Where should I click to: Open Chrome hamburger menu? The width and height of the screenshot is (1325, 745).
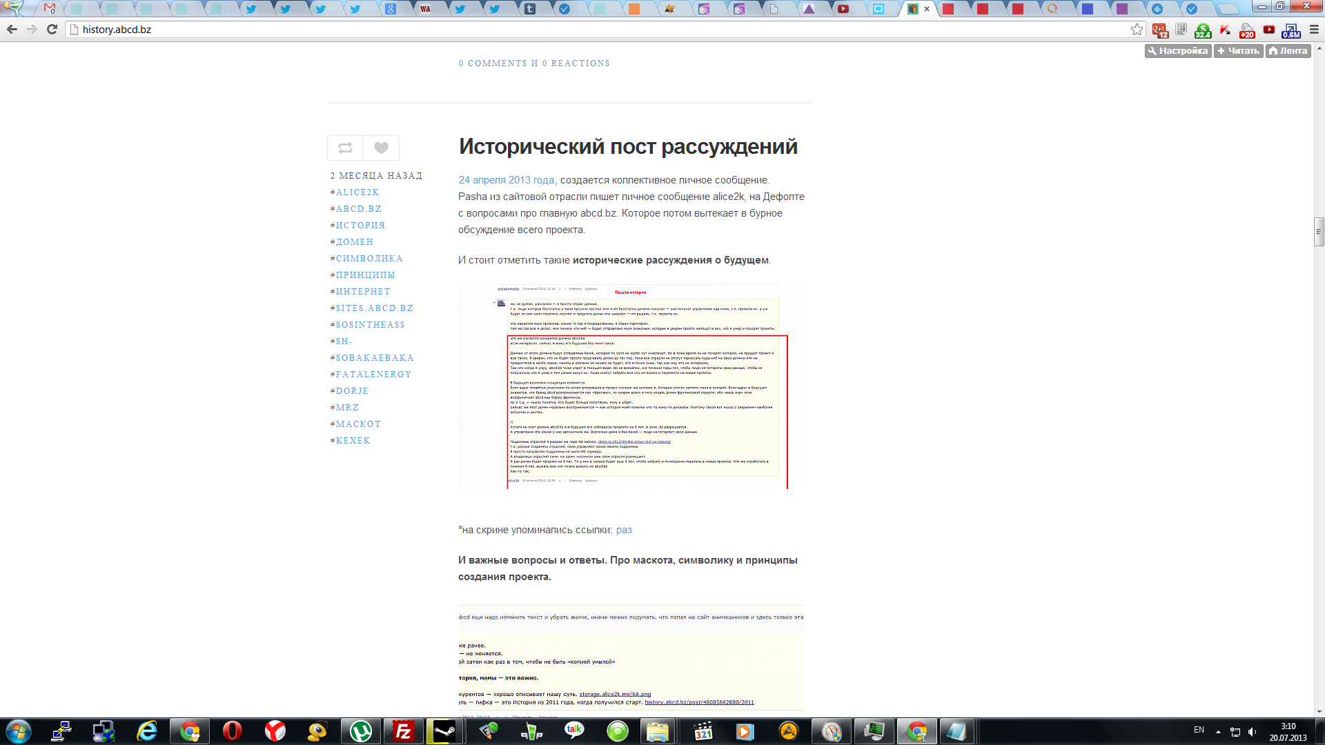pos(1314,30)
